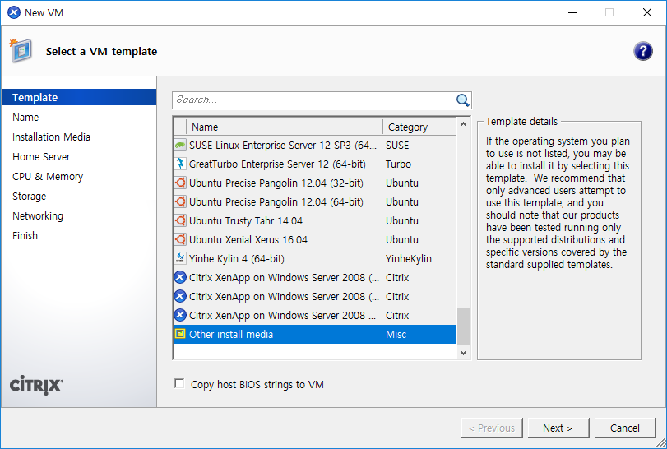The width and height of the screenshot is (667, 449).
Task: Minimize the New VM window
Action: tap(572, 13)
